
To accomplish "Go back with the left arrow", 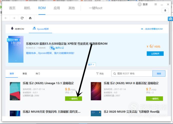I will [x=6, y=18].
